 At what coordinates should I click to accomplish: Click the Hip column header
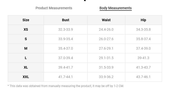click(143, 20)
